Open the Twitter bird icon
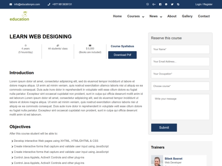 pos(172,5)
